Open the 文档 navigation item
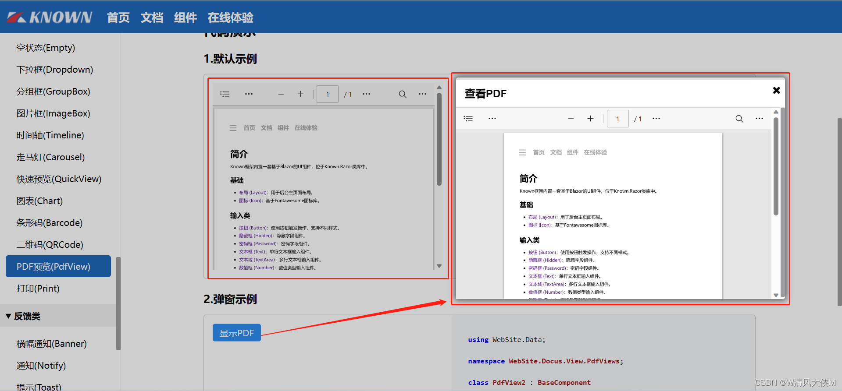 point(152,18)
